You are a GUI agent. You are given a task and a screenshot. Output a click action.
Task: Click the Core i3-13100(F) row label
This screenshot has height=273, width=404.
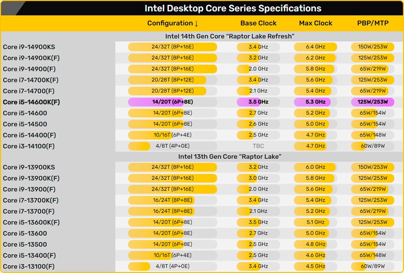[29, 266]
